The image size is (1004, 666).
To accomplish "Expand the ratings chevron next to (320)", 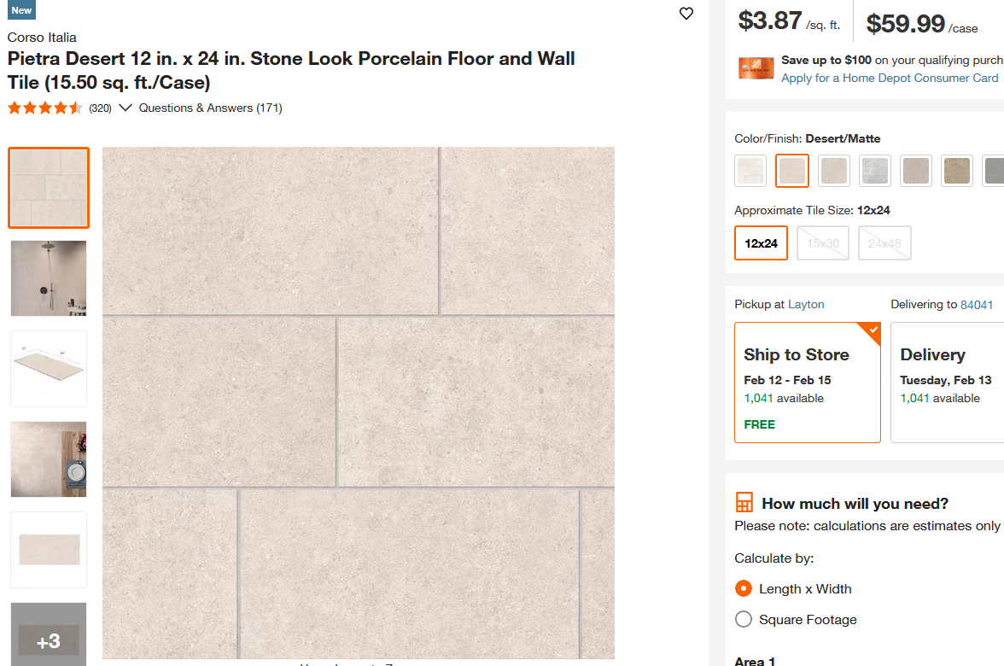I will tap(125, 108).
